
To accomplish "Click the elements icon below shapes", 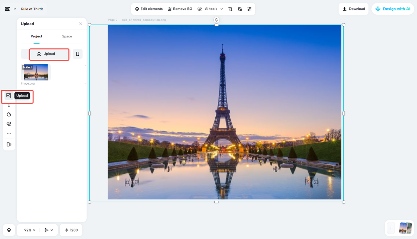I will tap(9, 124).
